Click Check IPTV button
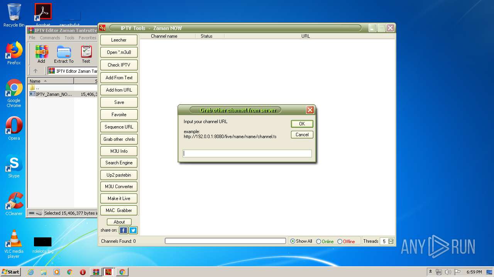 click(119, 65)
